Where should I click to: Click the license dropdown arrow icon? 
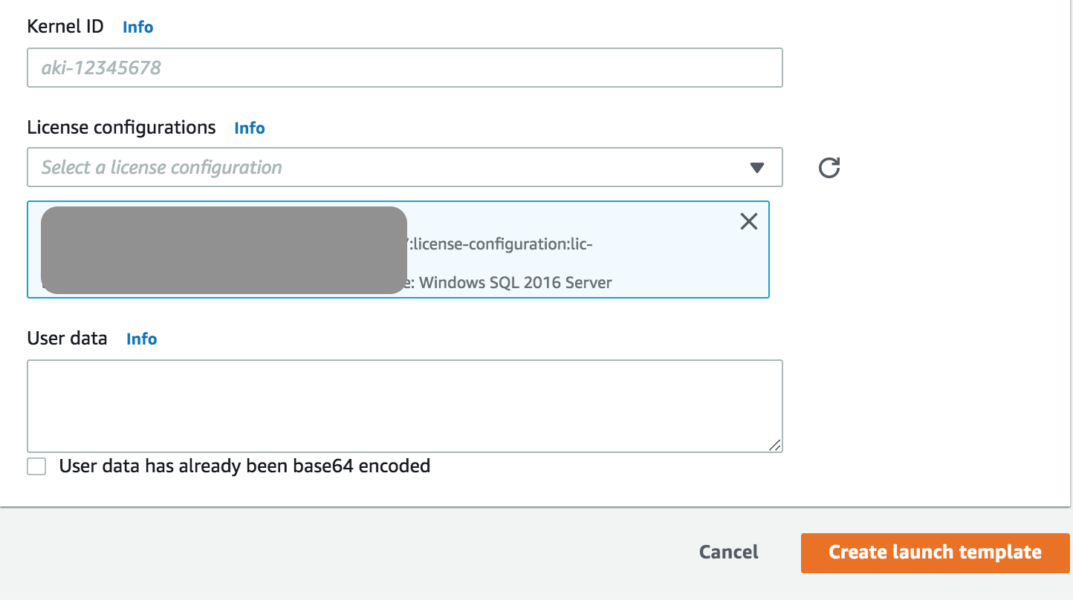click(x=757, y=168)
